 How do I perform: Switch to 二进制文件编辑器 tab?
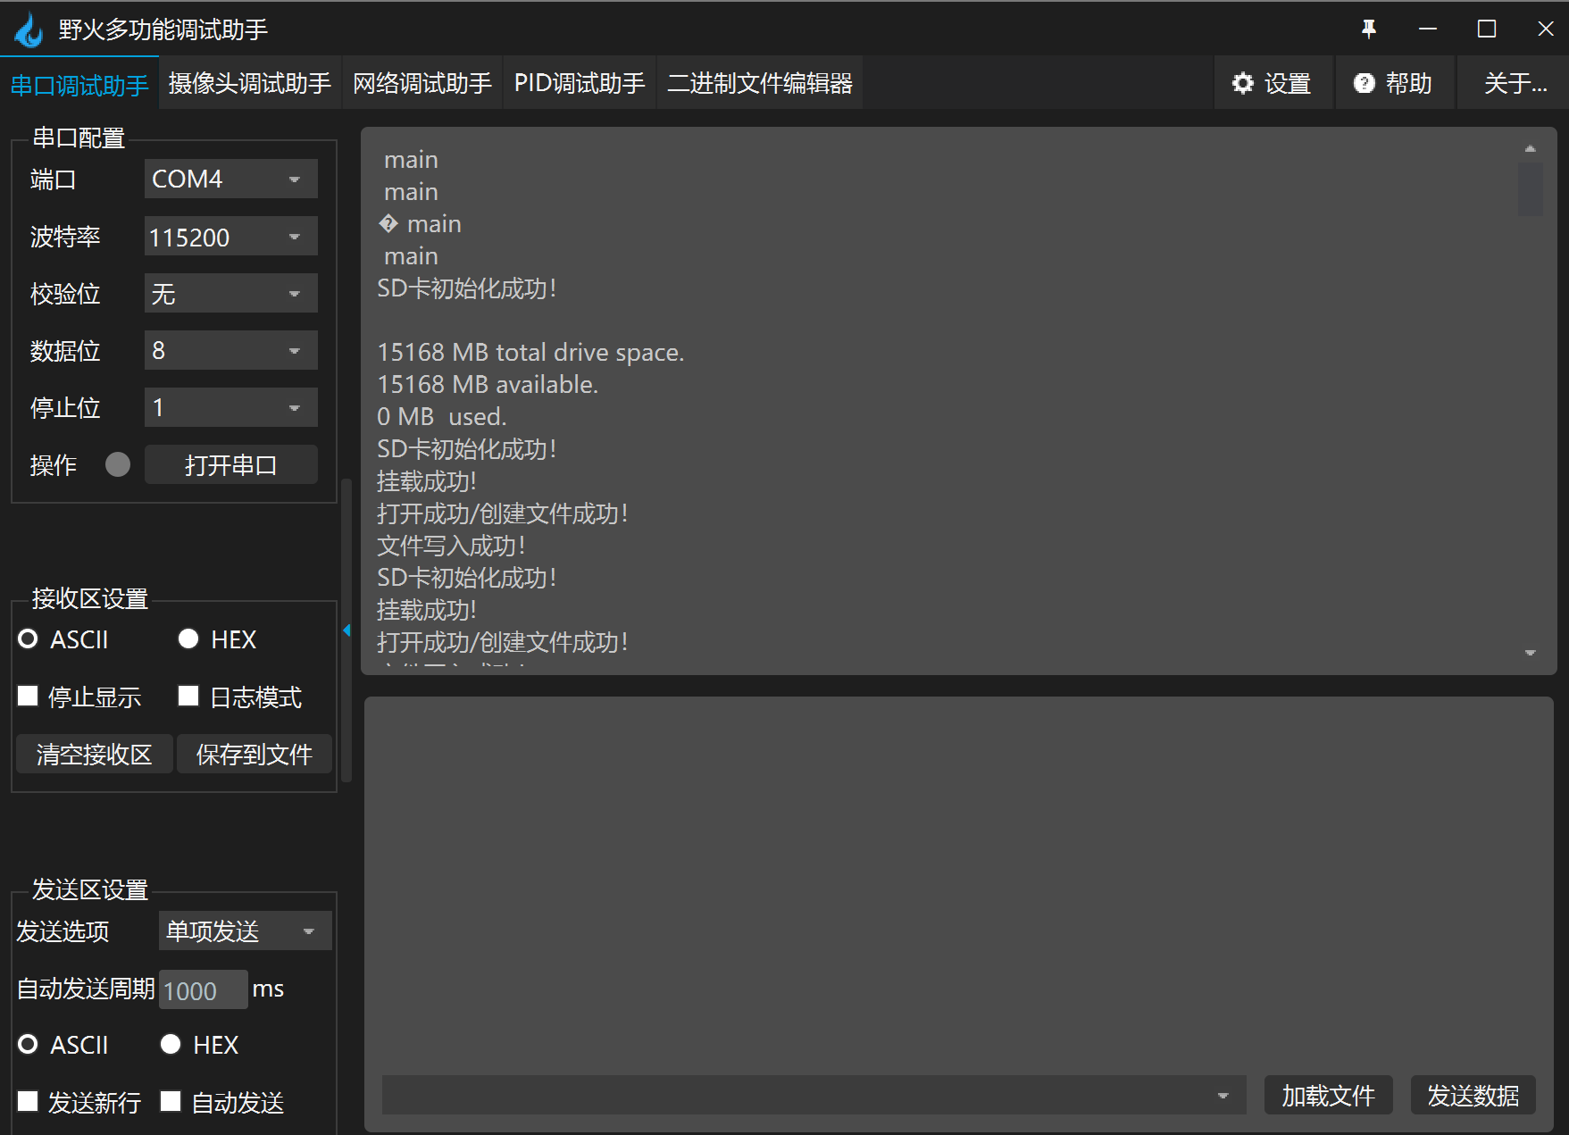pos(759,82)
